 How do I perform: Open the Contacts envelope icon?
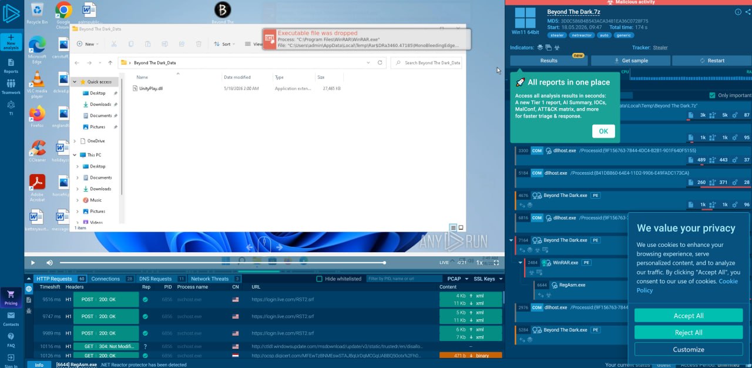pyautogui.click(x=11, y=319)
